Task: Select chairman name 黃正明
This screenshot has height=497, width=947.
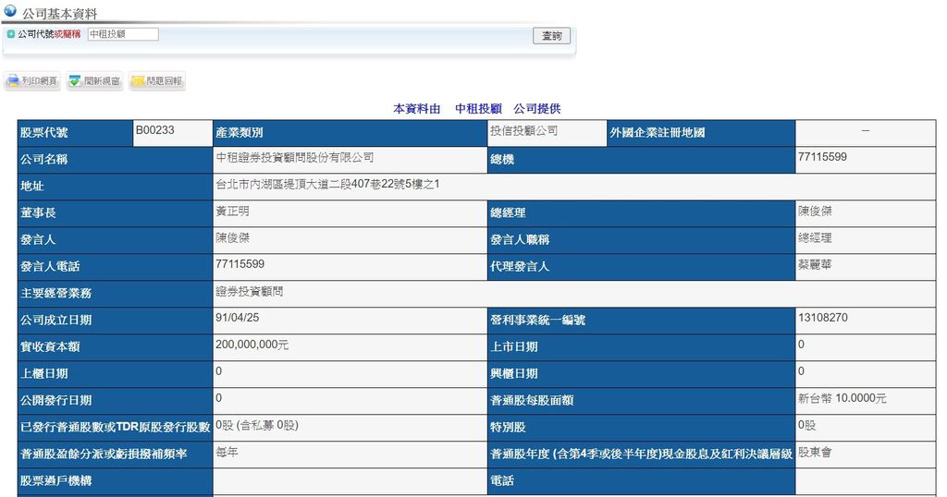Action: click(x=232, y=212)
